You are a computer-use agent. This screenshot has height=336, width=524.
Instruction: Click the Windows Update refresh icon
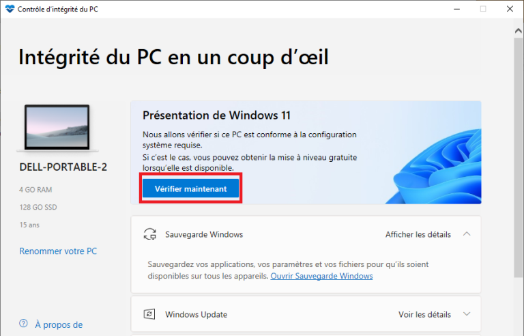pyautogui.click(x=149, y=314)
